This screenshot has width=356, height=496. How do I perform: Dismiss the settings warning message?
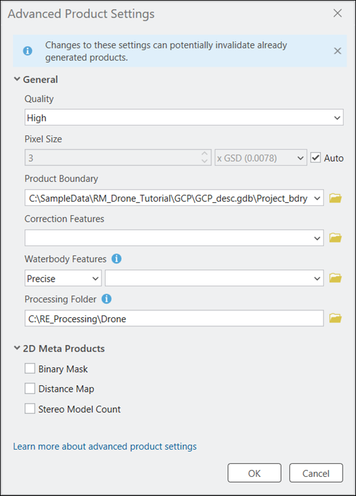pyautogui.click(x=338, y=51)
